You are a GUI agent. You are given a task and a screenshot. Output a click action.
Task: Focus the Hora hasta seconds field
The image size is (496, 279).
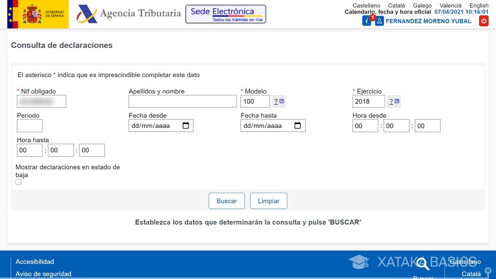pos(92,150)
